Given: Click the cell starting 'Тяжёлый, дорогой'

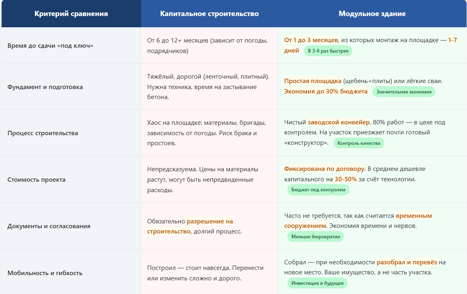Looking at the screenshot, I should (x=209, y=87).
